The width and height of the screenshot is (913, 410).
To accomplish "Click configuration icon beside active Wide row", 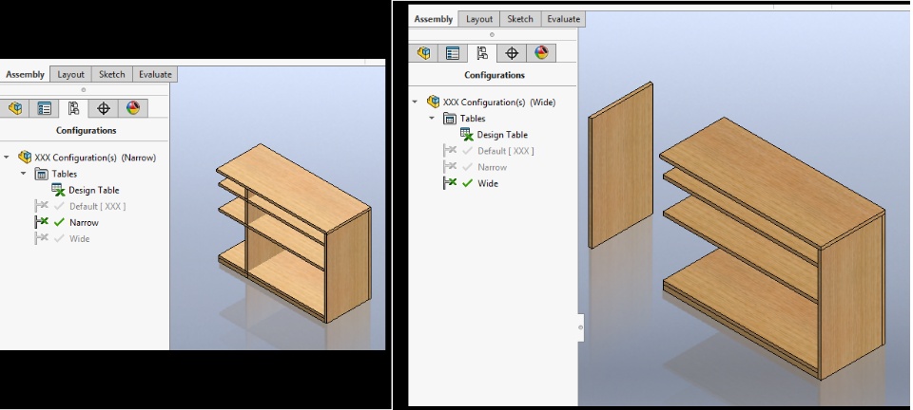I will click(x=450, y=183).
